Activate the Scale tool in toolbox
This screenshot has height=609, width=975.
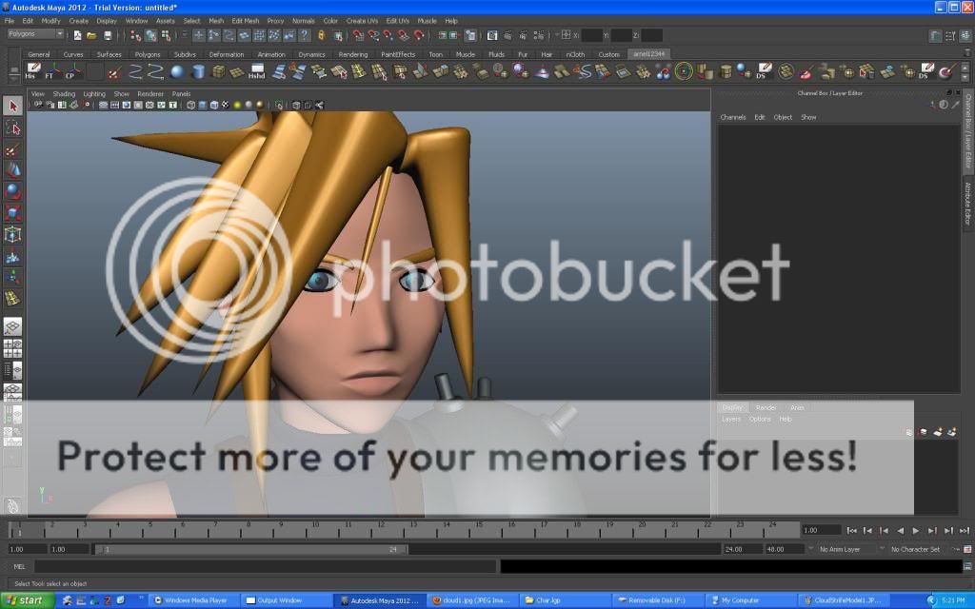coord(12,212)
